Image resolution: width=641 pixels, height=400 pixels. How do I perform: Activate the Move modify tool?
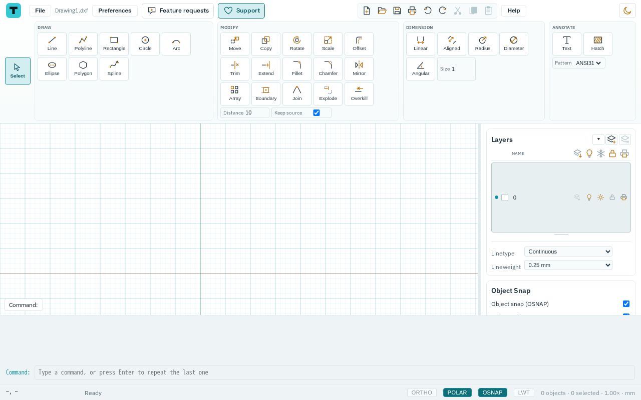235,44
